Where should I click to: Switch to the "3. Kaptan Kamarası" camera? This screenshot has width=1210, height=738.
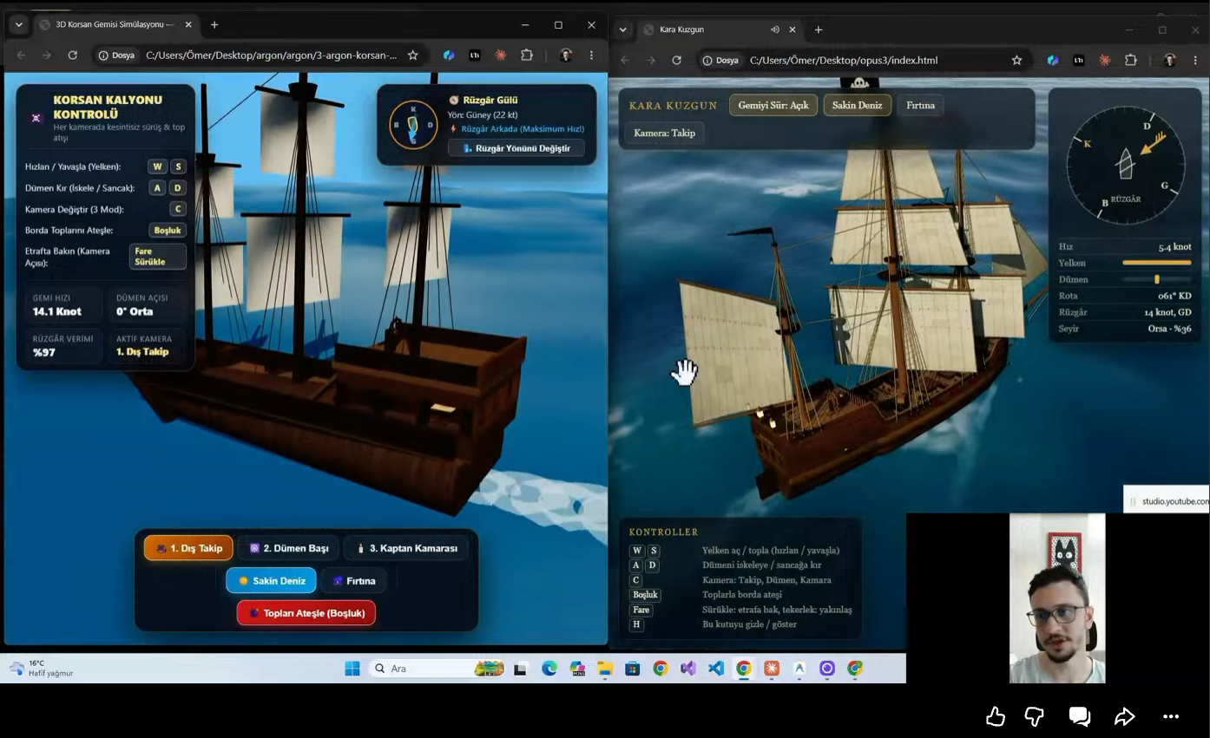click(405, 548)
